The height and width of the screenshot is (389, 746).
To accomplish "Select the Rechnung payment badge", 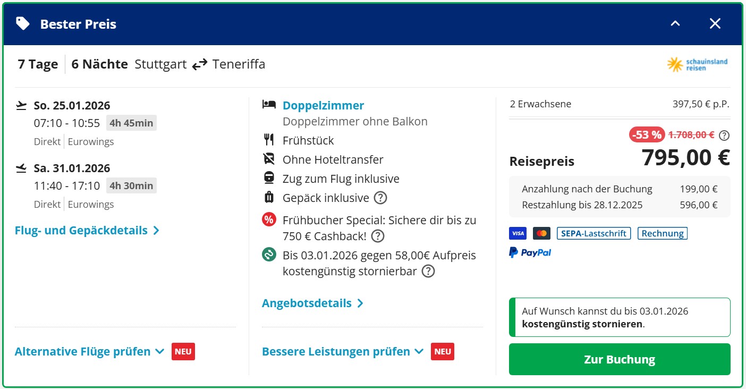I will click(662, 233).
